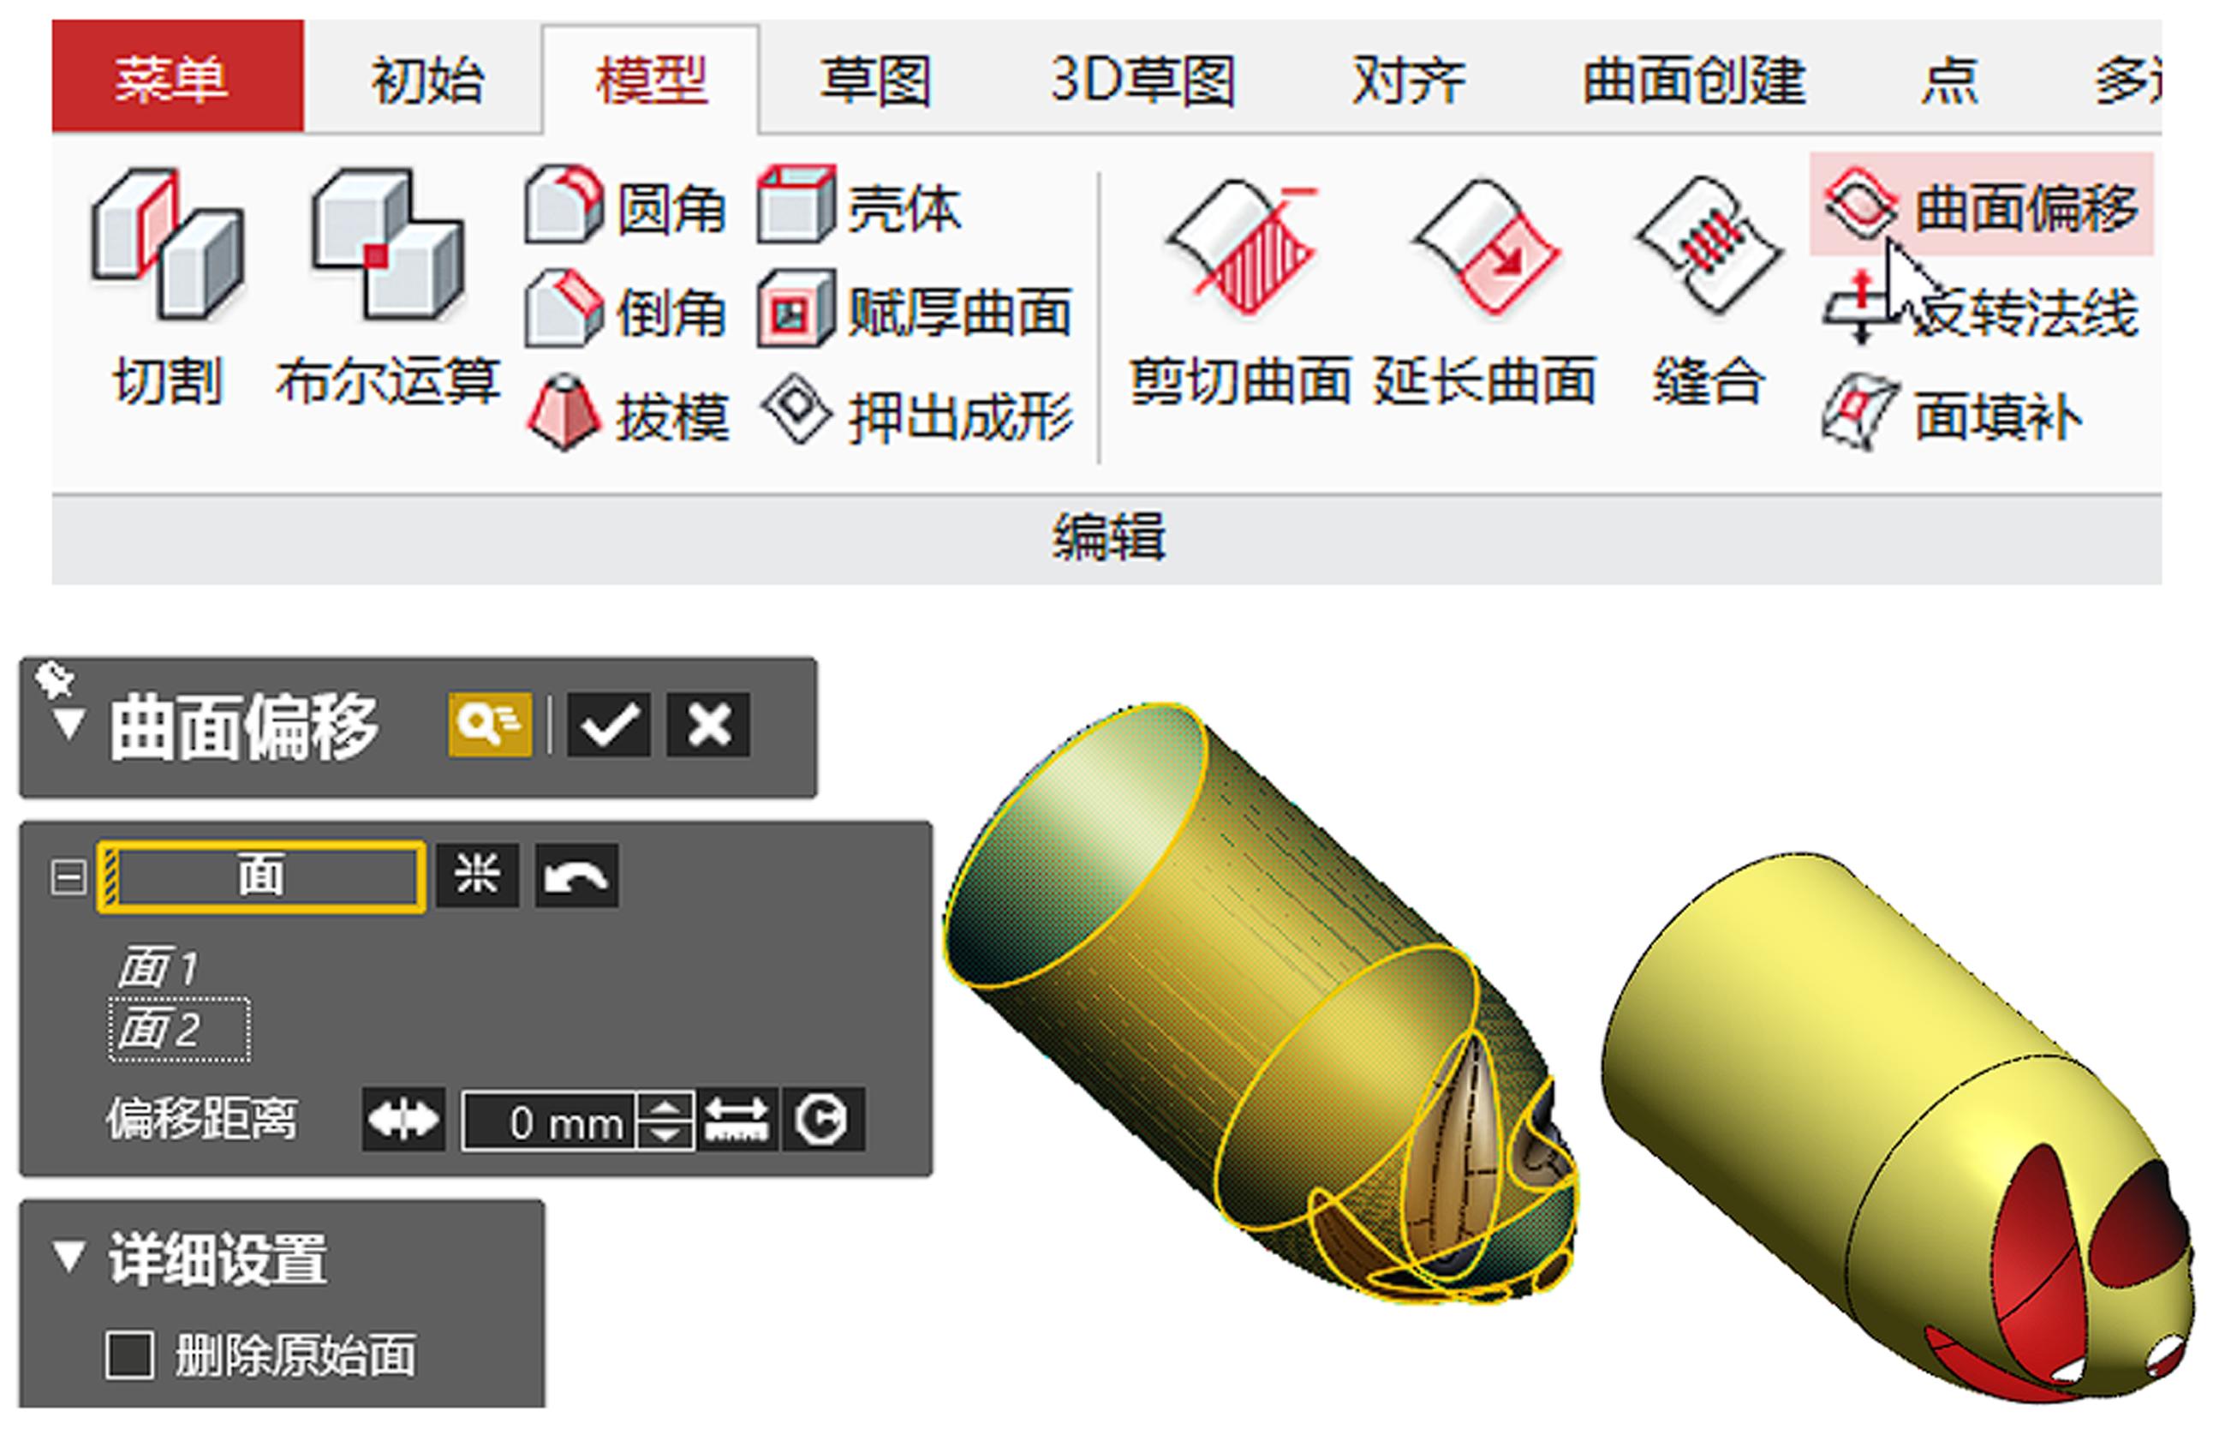This screenshot has height=1447, width=2225.
Task: Cancel surface offset with the X button
Action: click(708, 725)
